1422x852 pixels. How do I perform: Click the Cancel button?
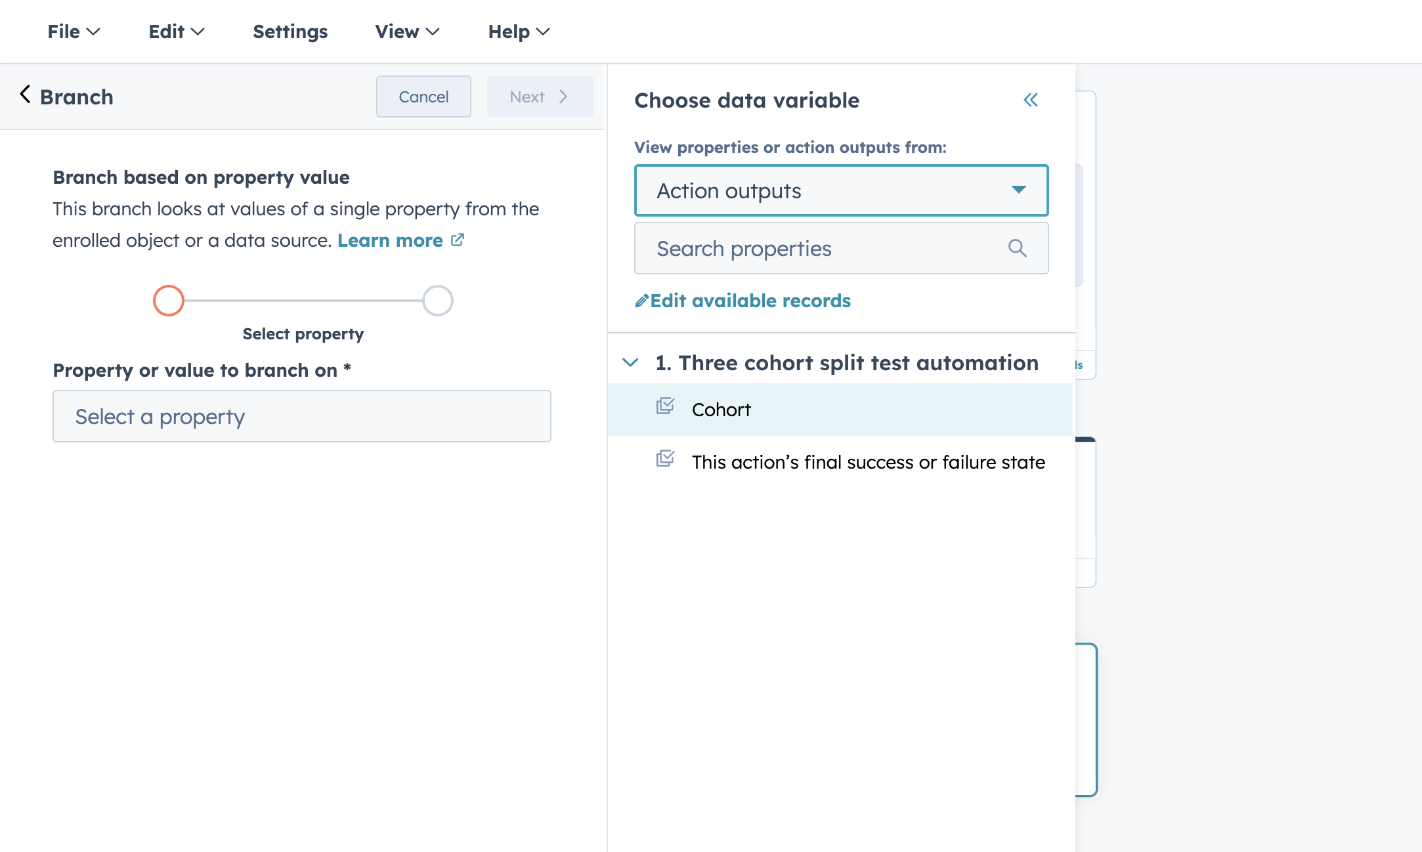423,96
